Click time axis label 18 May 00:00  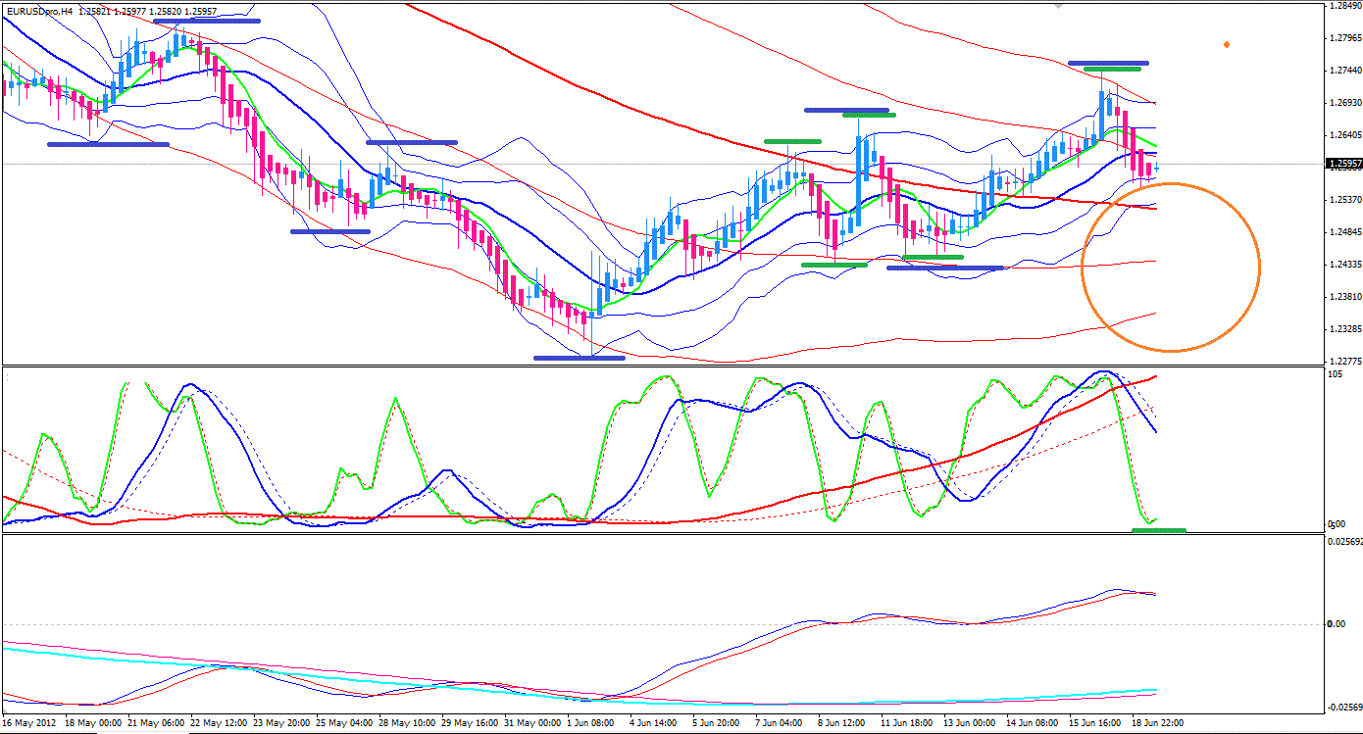[93, 723]
